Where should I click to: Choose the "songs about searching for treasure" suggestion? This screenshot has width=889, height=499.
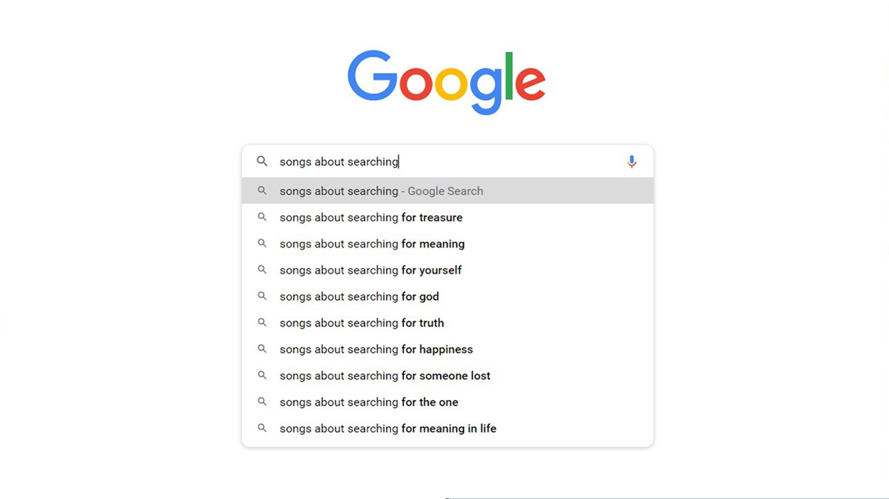(x=371, y=218)
